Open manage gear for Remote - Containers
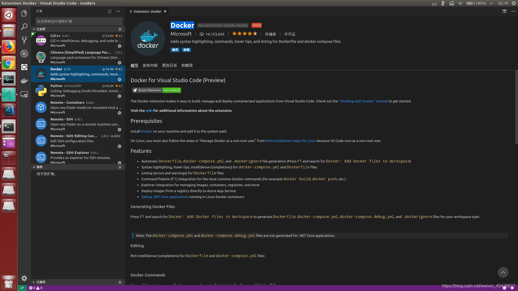 [x=120, y=113]
